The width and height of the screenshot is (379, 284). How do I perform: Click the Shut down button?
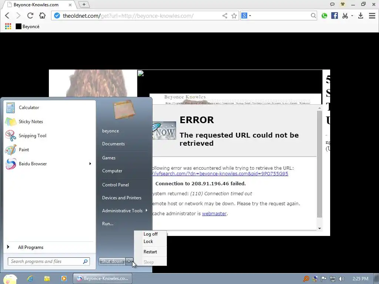[112, 261]
